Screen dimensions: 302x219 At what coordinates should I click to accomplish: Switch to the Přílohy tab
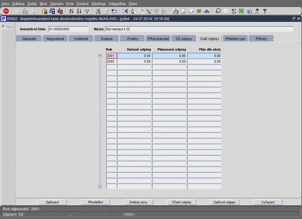coord(261,39)
